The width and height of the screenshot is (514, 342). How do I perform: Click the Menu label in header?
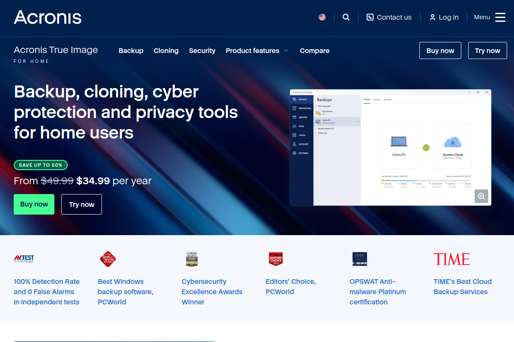pos(482,17)
